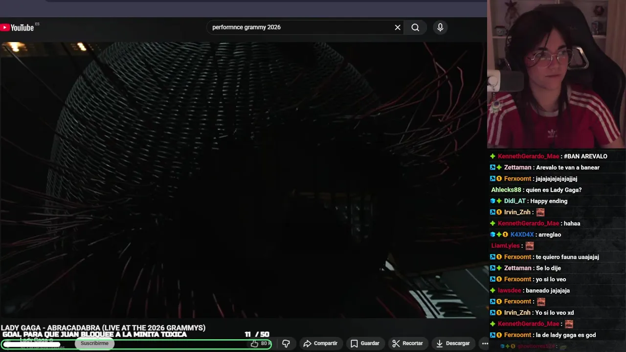Start voice search with the microphone icon

(x=440, y=27)
